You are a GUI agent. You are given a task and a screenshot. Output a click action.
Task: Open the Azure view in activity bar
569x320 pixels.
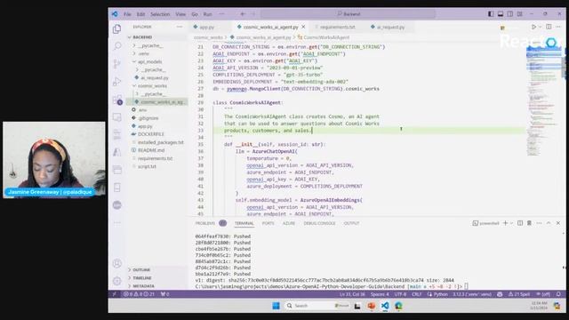(x=116, y=152)
